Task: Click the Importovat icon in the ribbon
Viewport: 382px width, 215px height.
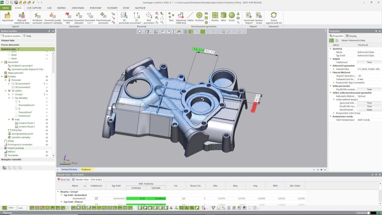Action: (7, 16)
